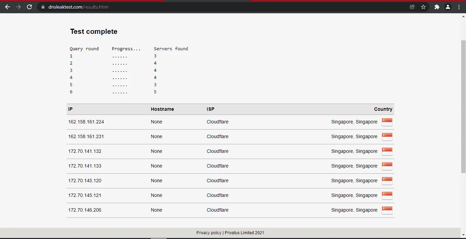Viewport: 466px width, 239px height.
Task: Click Cloudflare ISP for 172.70.141.133 row
Action: [x=217, y=166]
